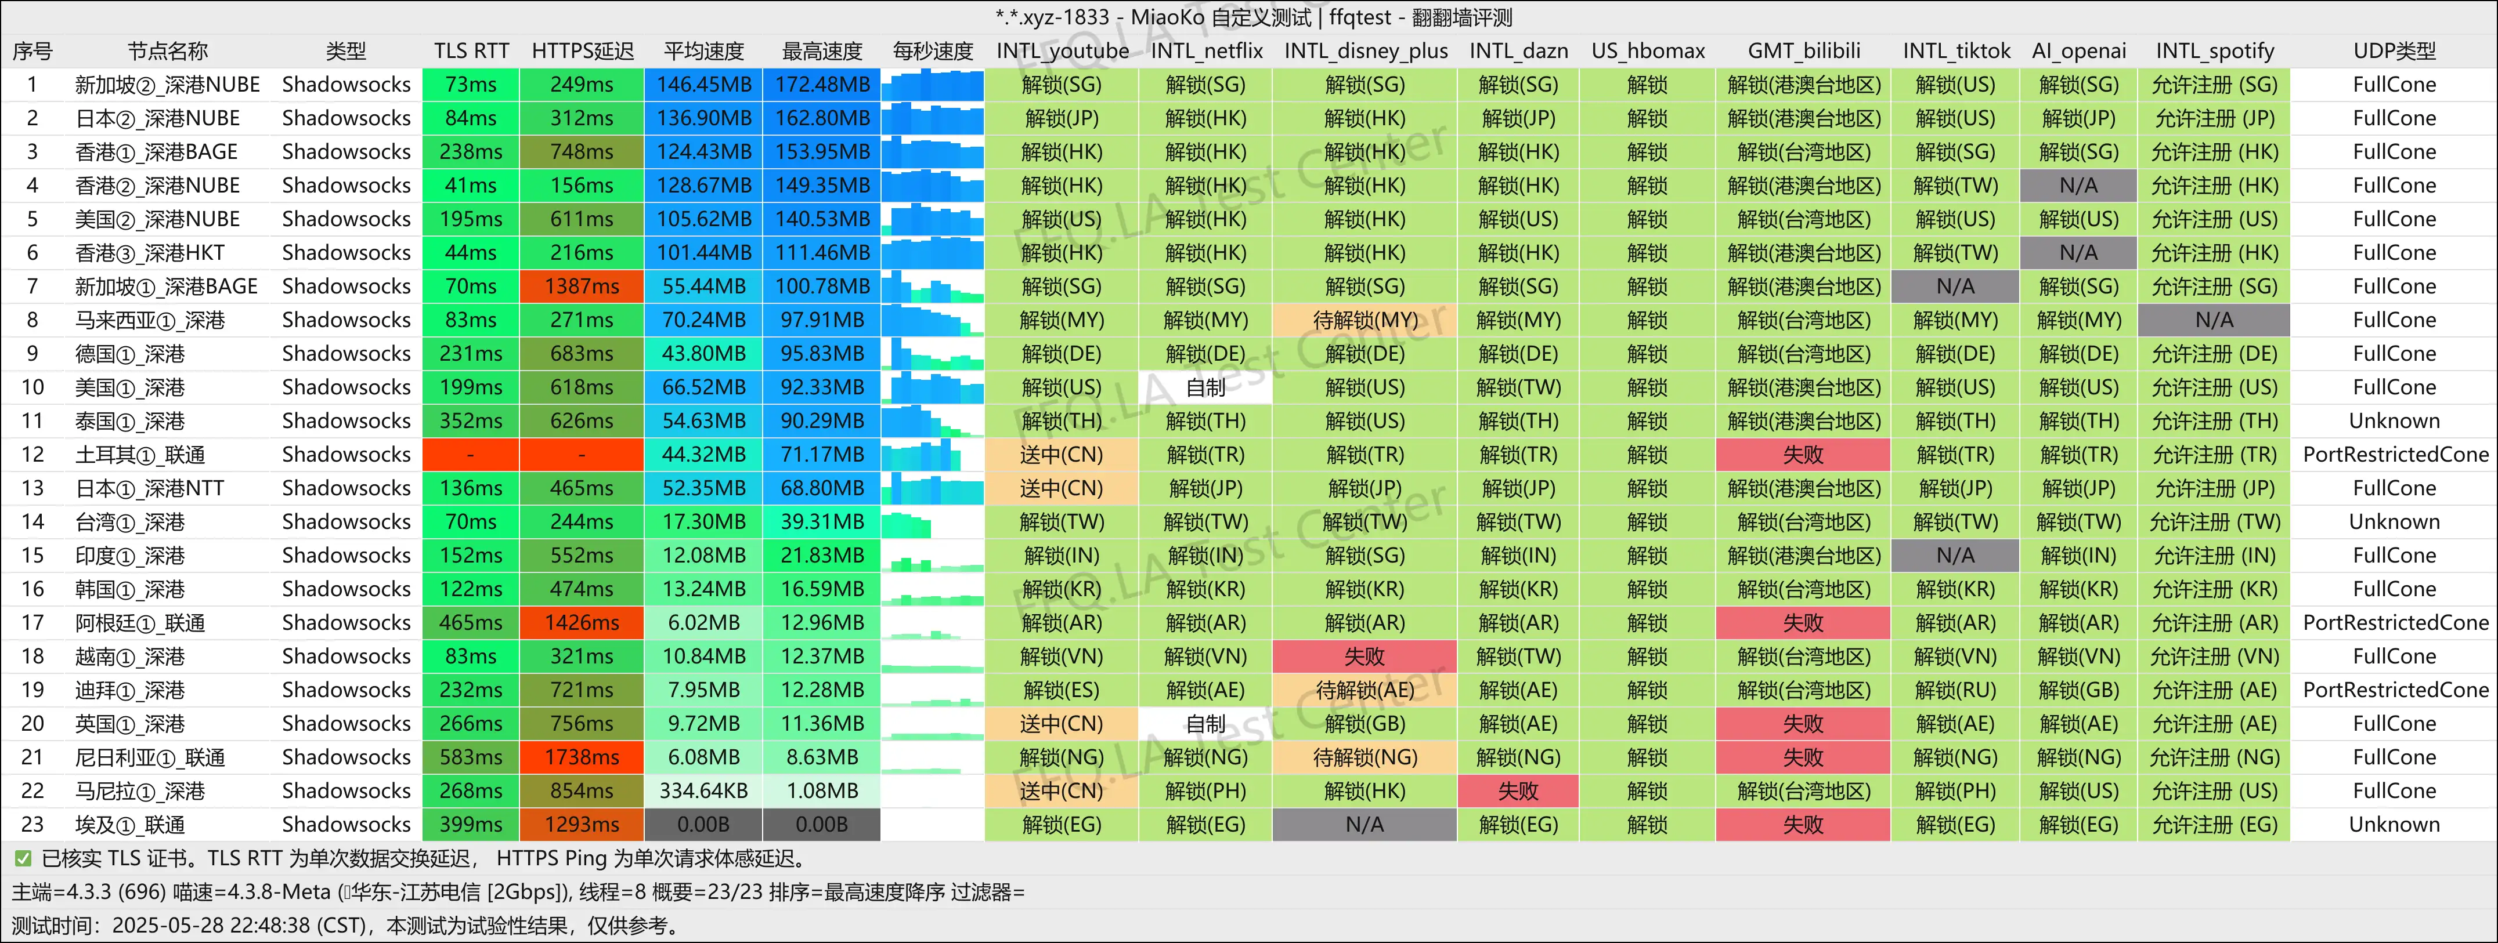Click node name 埃及①_联通
Screen dimensions: 2498x943
130,825
